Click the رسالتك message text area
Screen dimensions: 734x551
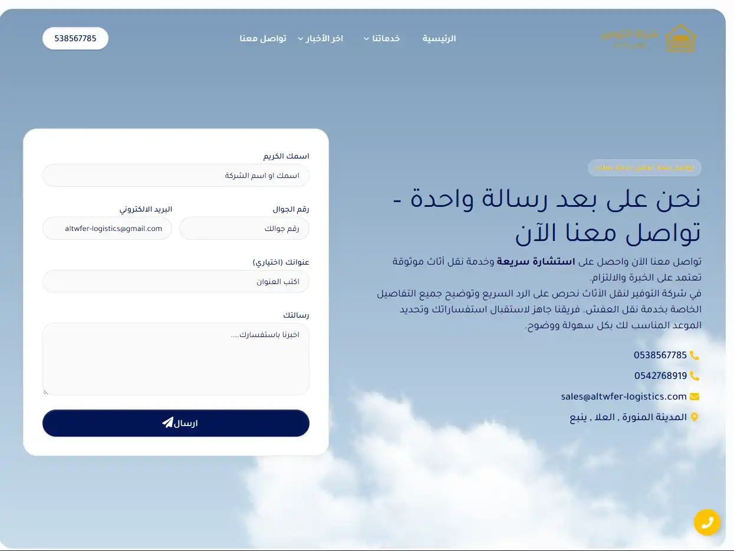point(176,359)
